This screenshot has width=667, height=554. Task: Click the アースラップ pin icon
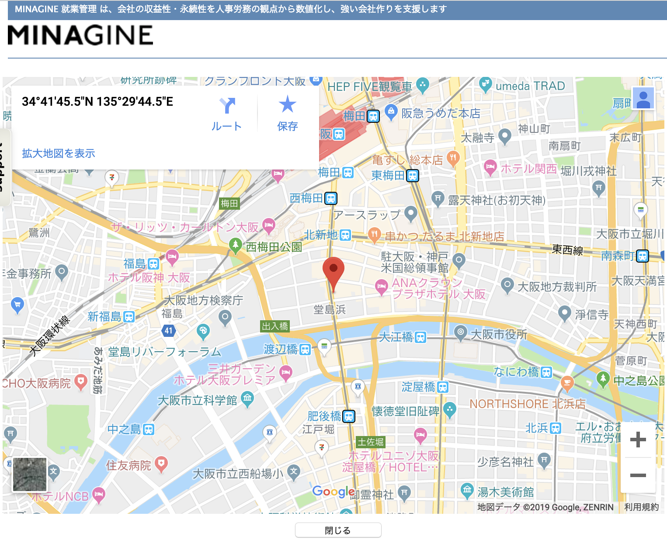click(410, 214)
